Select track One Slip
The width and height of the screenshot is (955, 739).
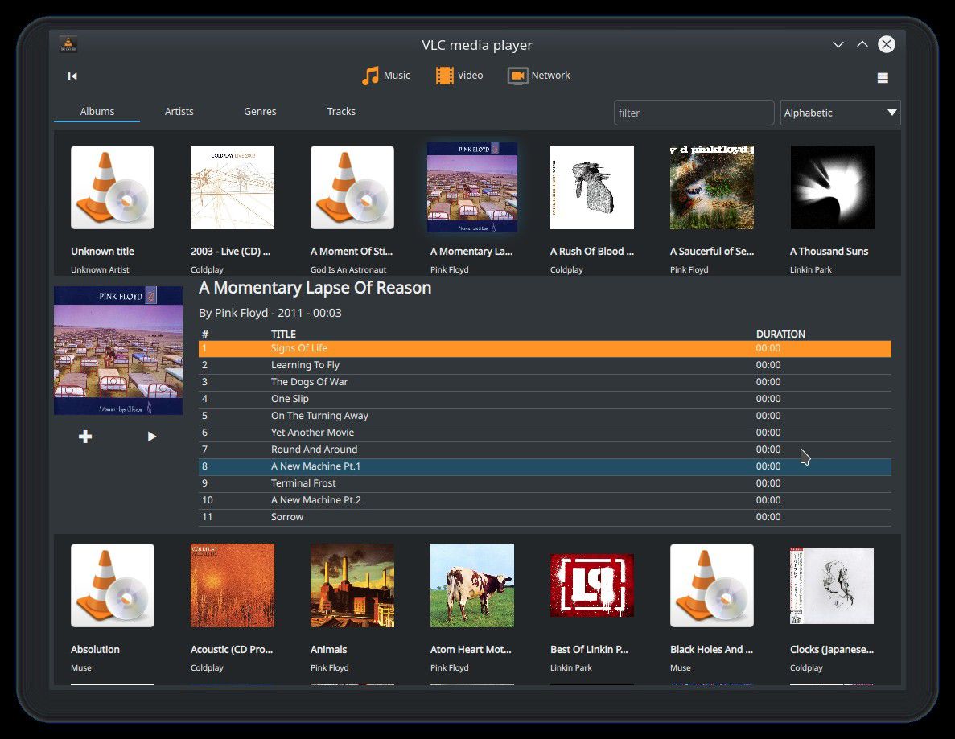545,399
